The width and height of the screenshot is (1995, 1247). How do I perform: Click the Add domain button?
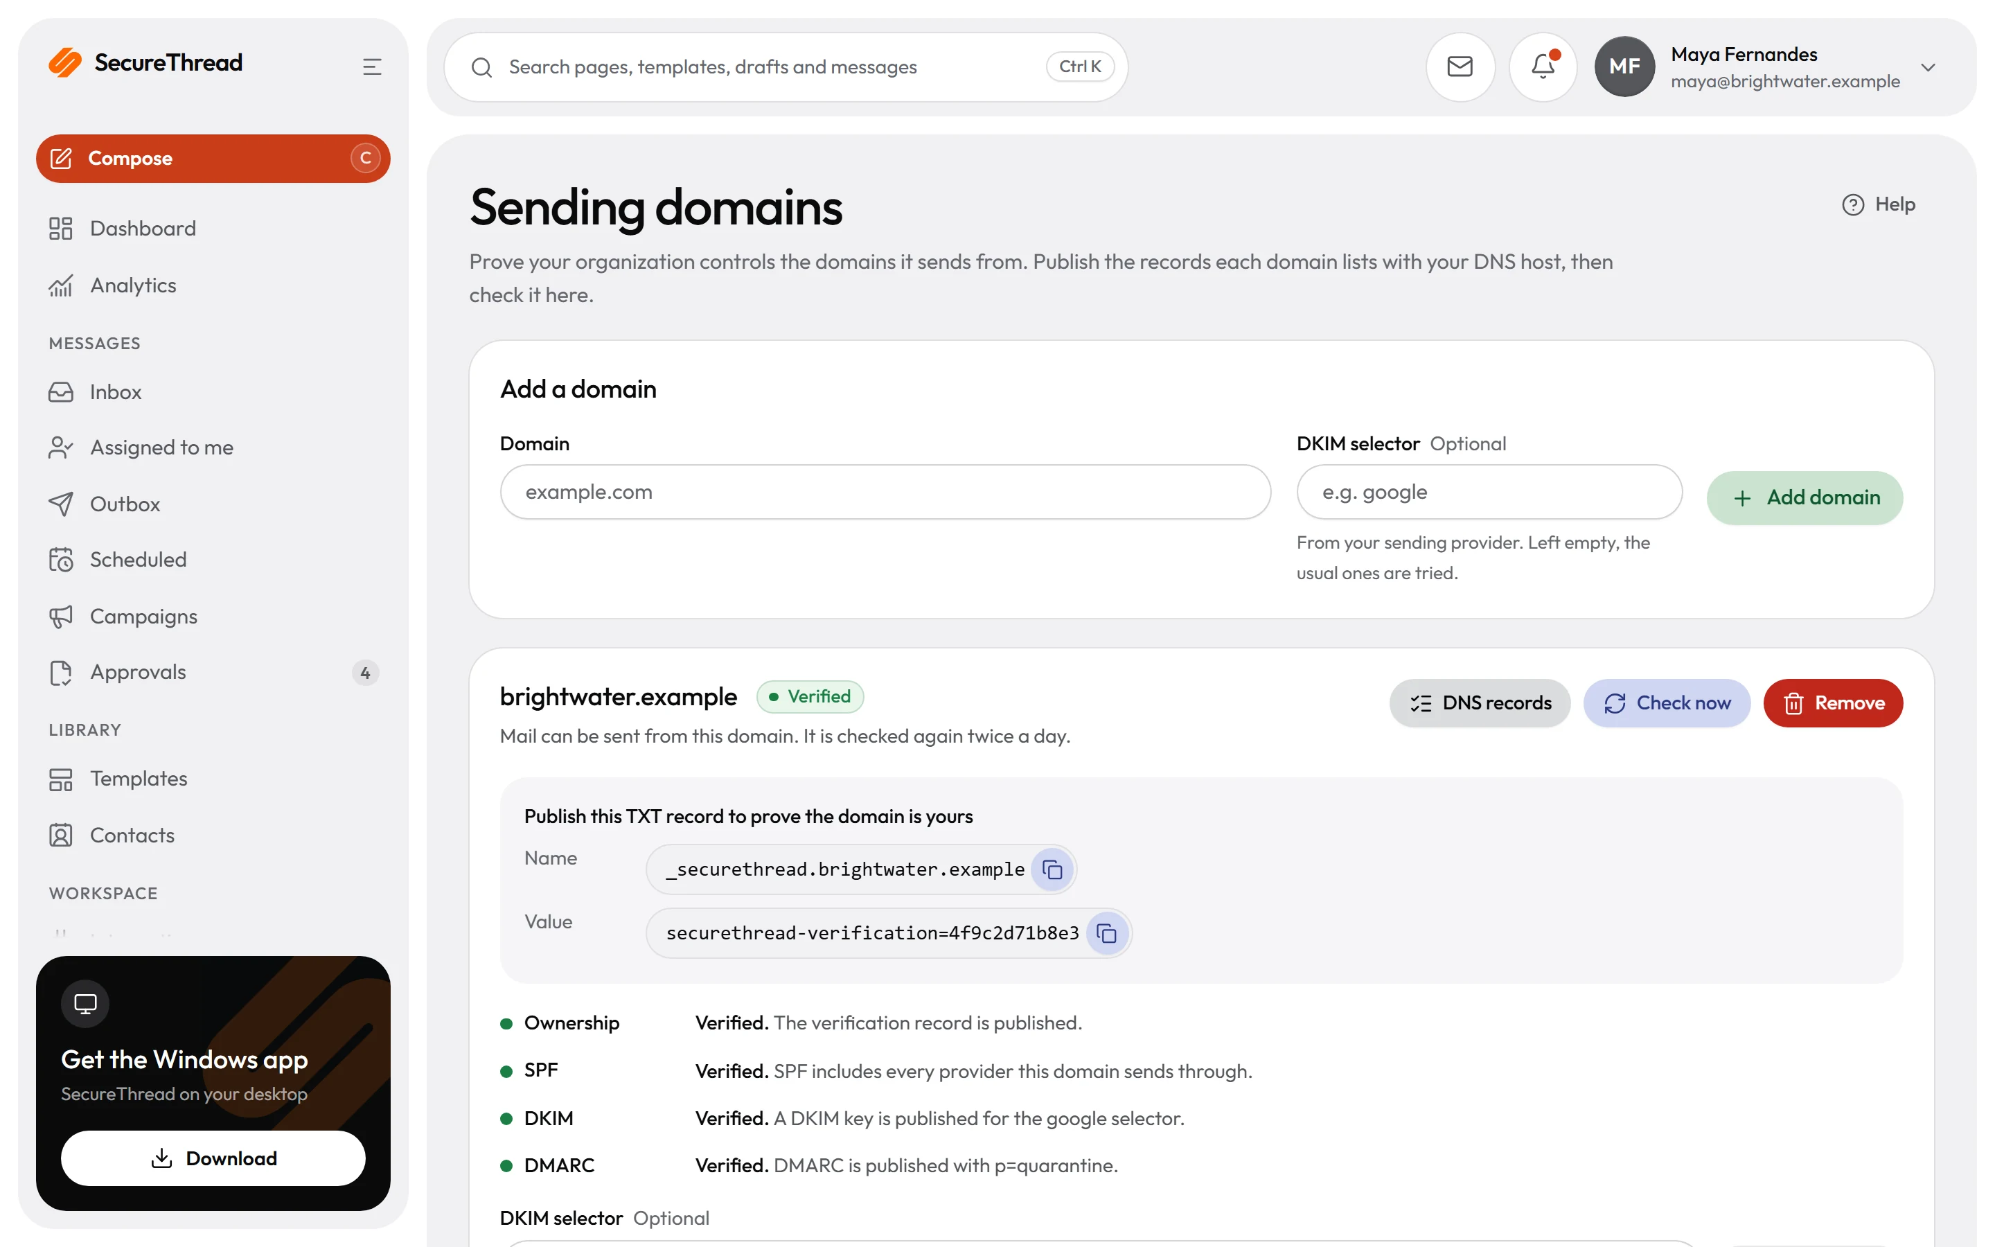1804,497
